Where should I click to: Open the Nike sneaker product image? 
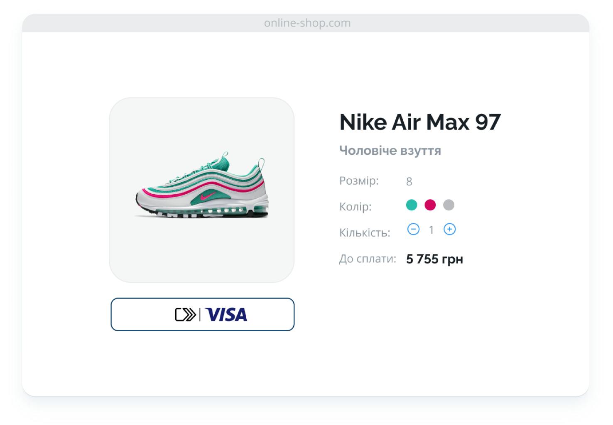coord(201,190)
